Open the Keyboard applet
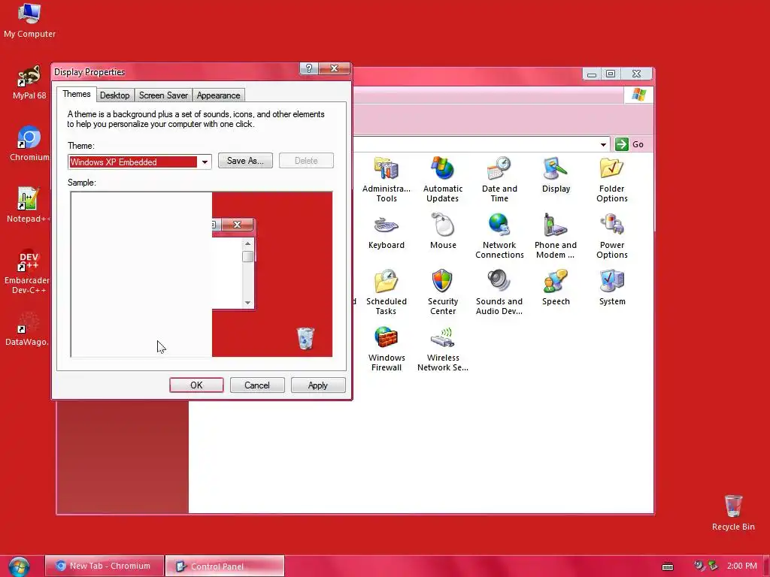Image resolution: width=770 pixels, height=577 pixels. point(386,231)
